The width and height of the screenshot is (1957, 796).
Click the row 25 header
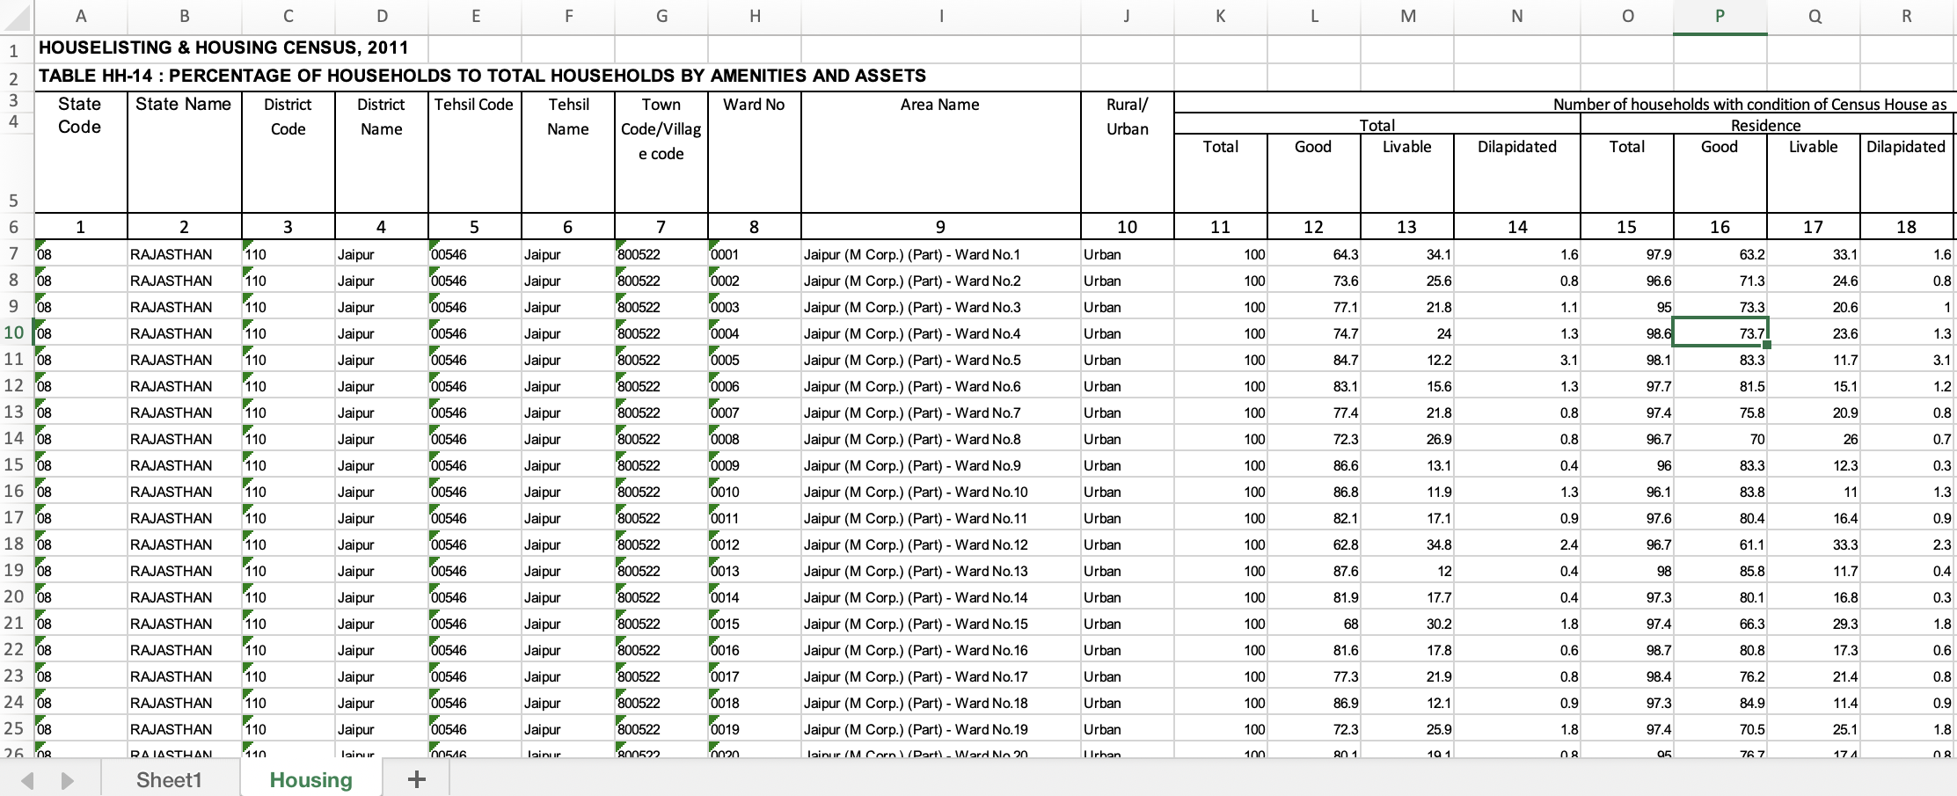point(15,729)
